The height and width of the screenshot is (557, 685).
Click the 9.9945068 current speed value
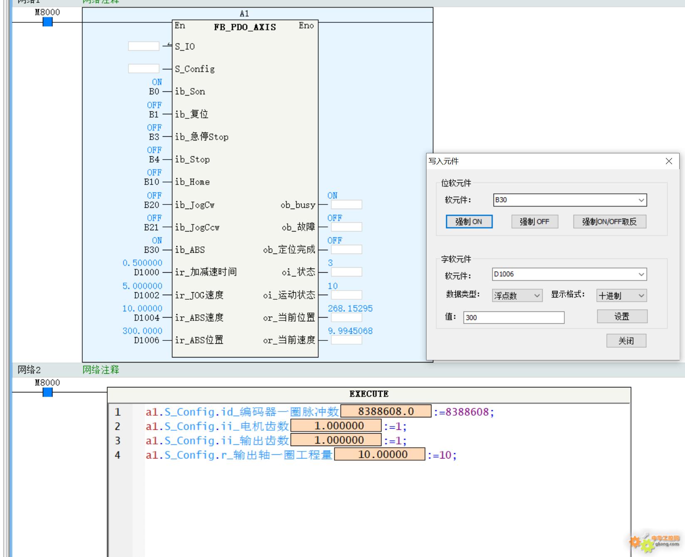[350, 331]
